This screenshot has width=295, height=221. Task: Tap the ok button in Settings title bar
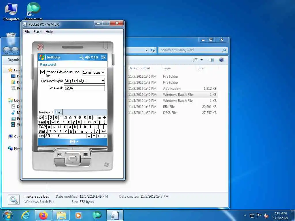103,57
